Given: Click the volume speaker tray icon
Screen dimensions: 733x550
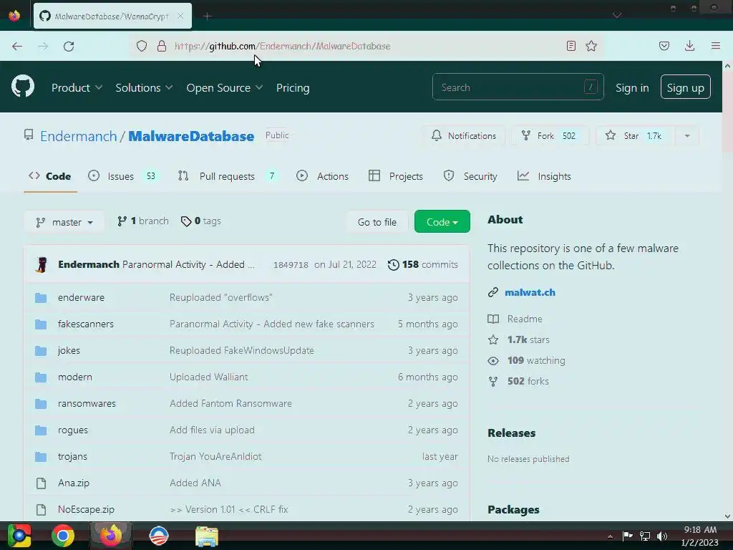Looking at the screenshot, I should (x=662, y=536).
